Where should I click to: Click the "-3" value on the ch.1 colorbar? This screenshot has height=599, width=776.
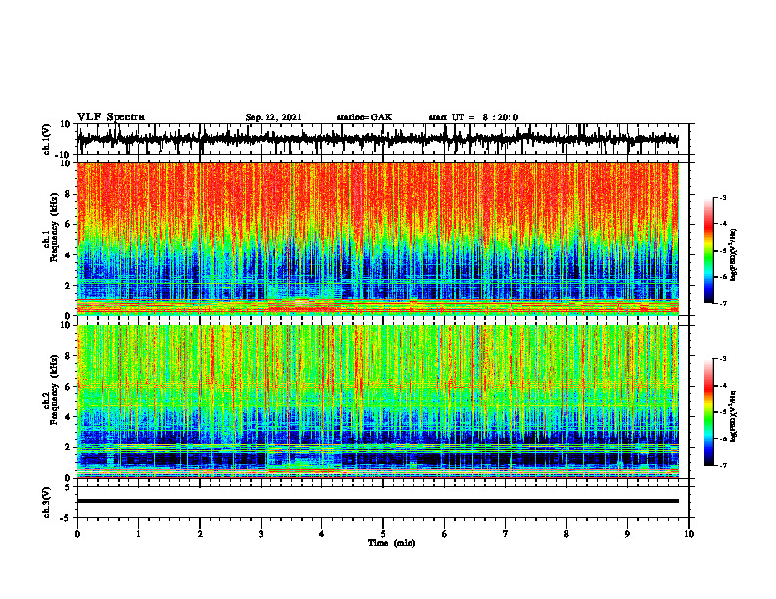click(722, 197)
